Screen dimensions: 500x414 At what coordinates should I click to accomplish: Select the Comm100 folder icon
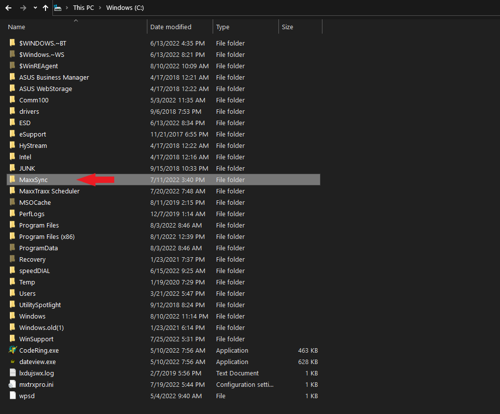(12, 100)
